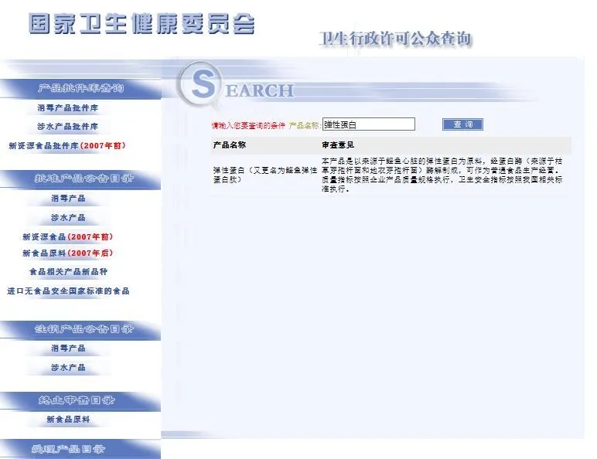Click the 请输入您要查询的条件 prompt text
This screenshot has width=597, height=459.
[248, 125]
